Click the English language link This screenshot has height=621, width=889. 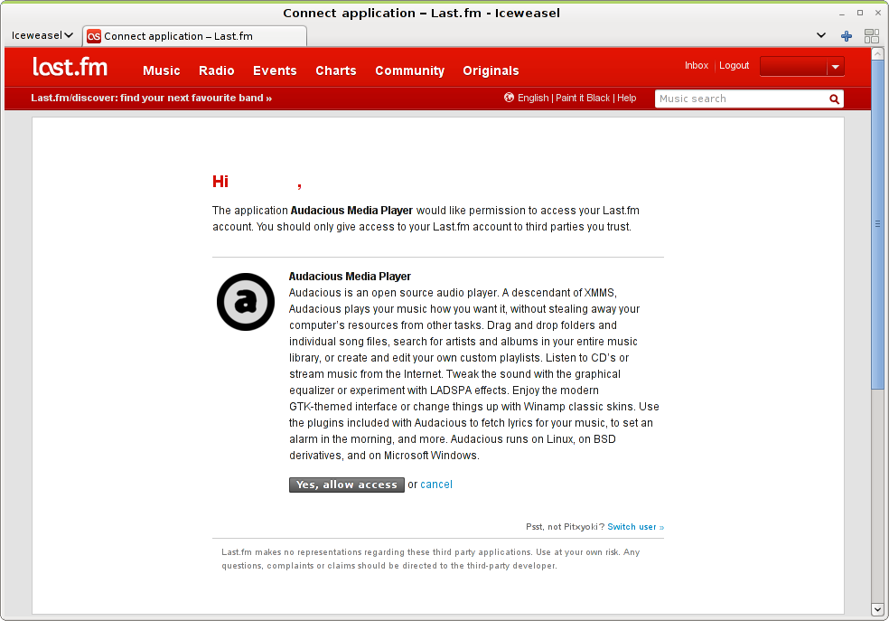(x=533, y=98)
